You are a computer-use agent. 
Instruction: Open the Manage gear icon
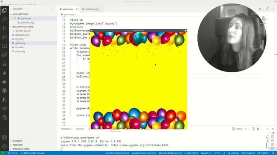tap(4, 146)
